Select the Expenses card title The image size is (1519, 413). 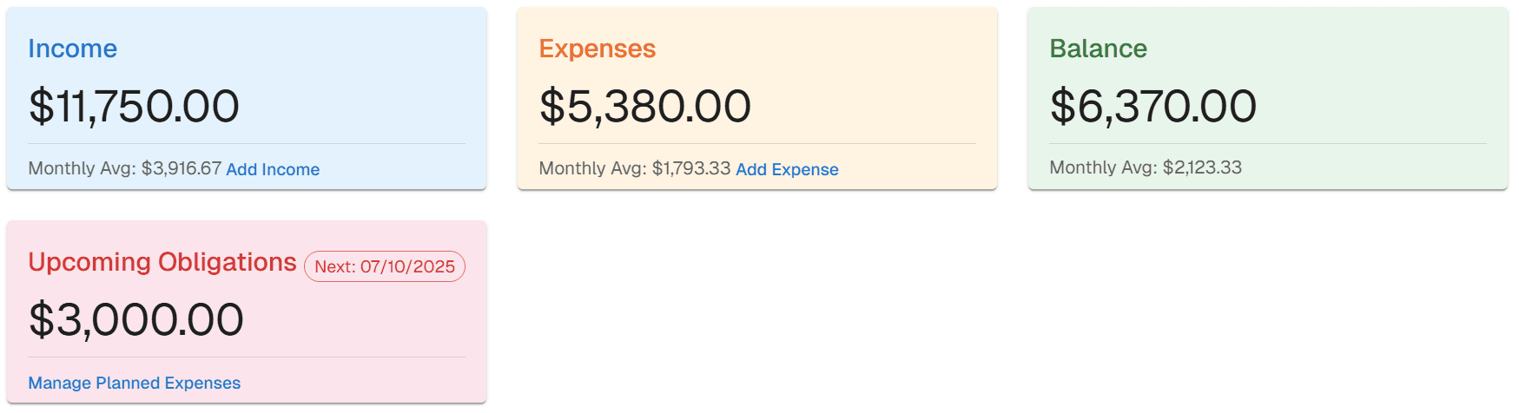[598, 49]
